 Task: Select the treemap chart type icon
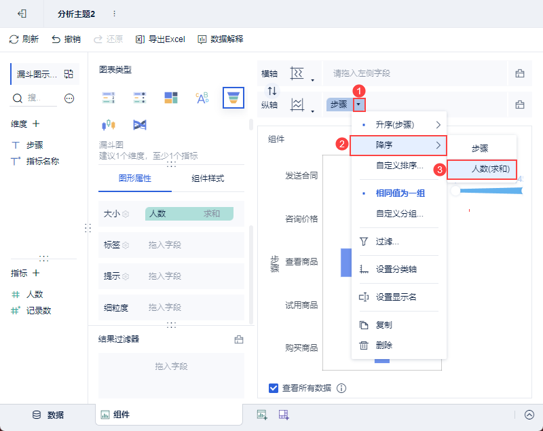point(171,98)
